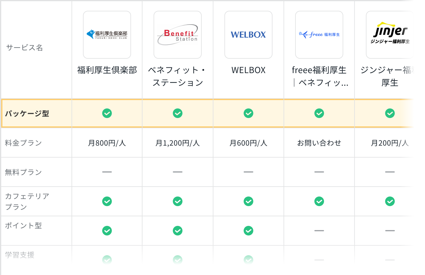Select the WELBOX logo tile
This screenshot has height=275, width=425.
[x=248, y=35]
